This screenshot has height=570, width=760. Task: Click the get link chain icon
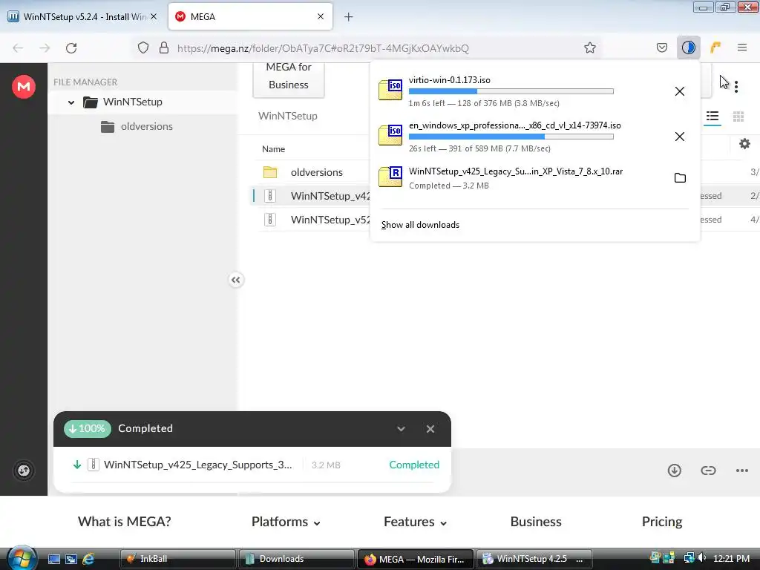click(x=708, y=470)
